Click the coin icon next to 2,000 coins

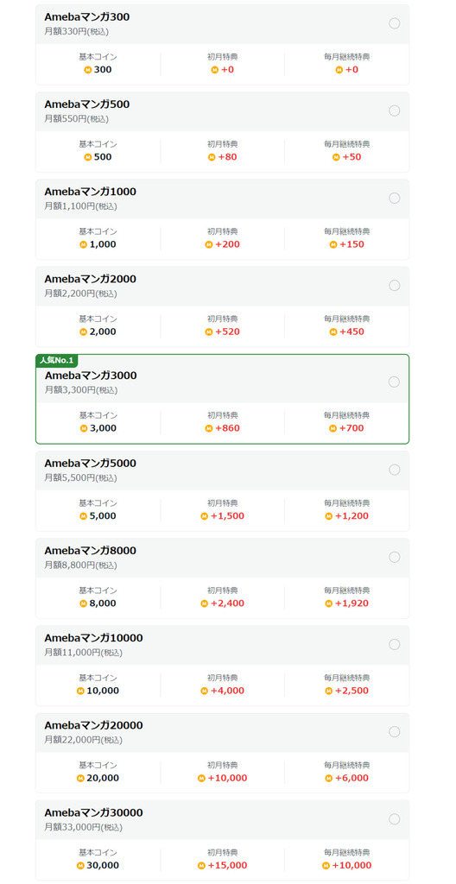tap(84, 332)
